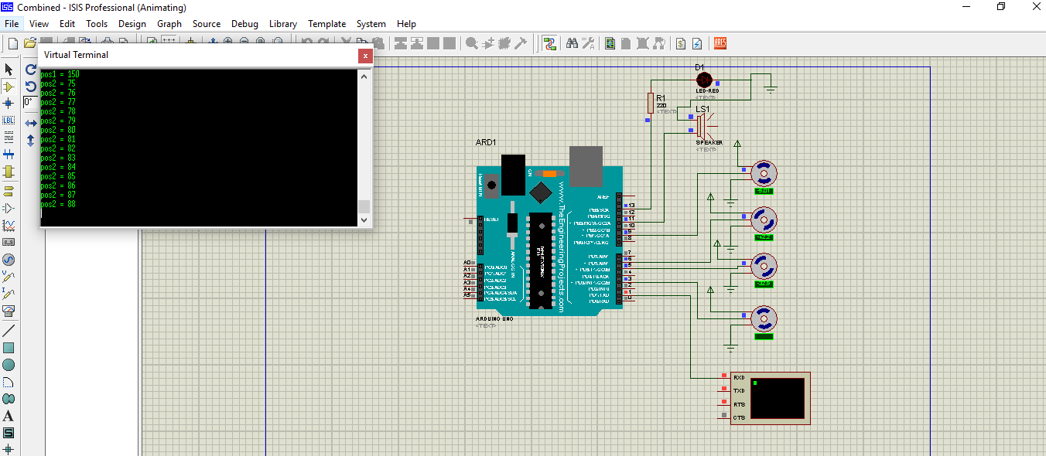Open the Design menu
1046x456 pixels.
pos(132,24)
